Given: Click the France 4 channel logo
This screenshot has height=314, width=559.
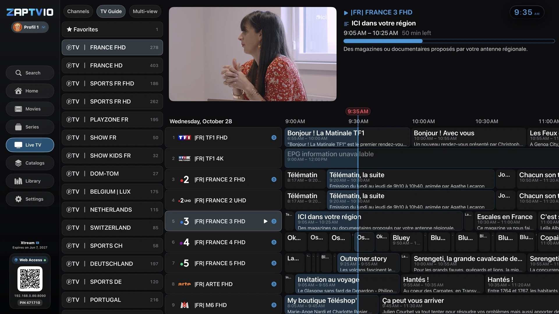Looking at the screenshot, I should [x=185, y=242].
